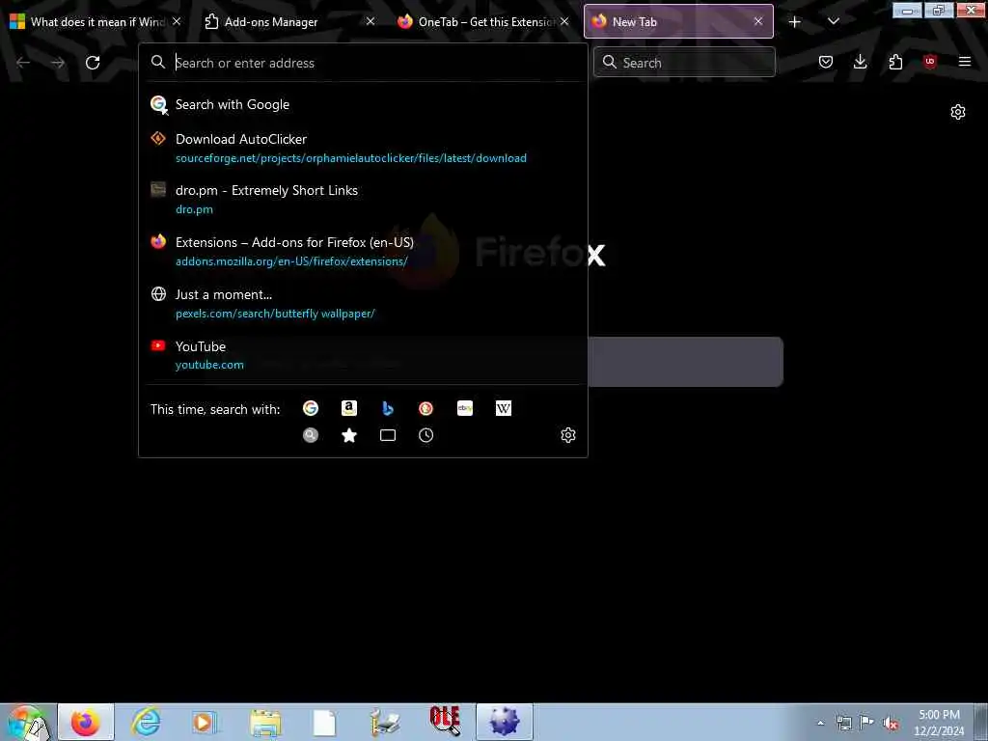
Task: Open the Extensions toolbar button
Action: click(895, 62)
